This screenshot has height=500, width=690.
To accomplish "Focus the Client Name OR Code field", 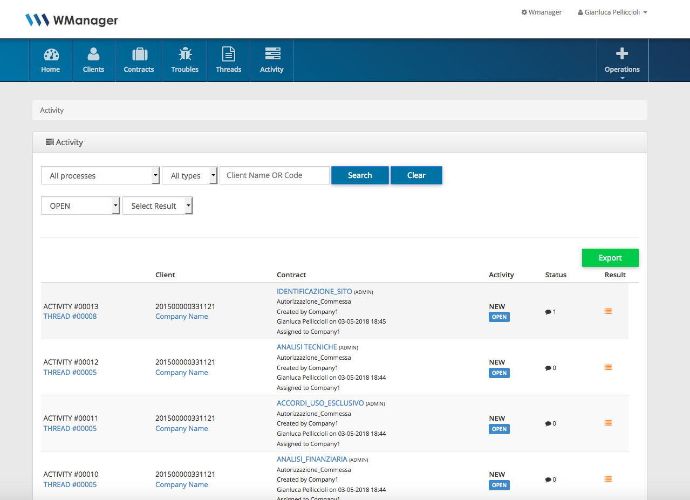I will (x=275, y=175).
